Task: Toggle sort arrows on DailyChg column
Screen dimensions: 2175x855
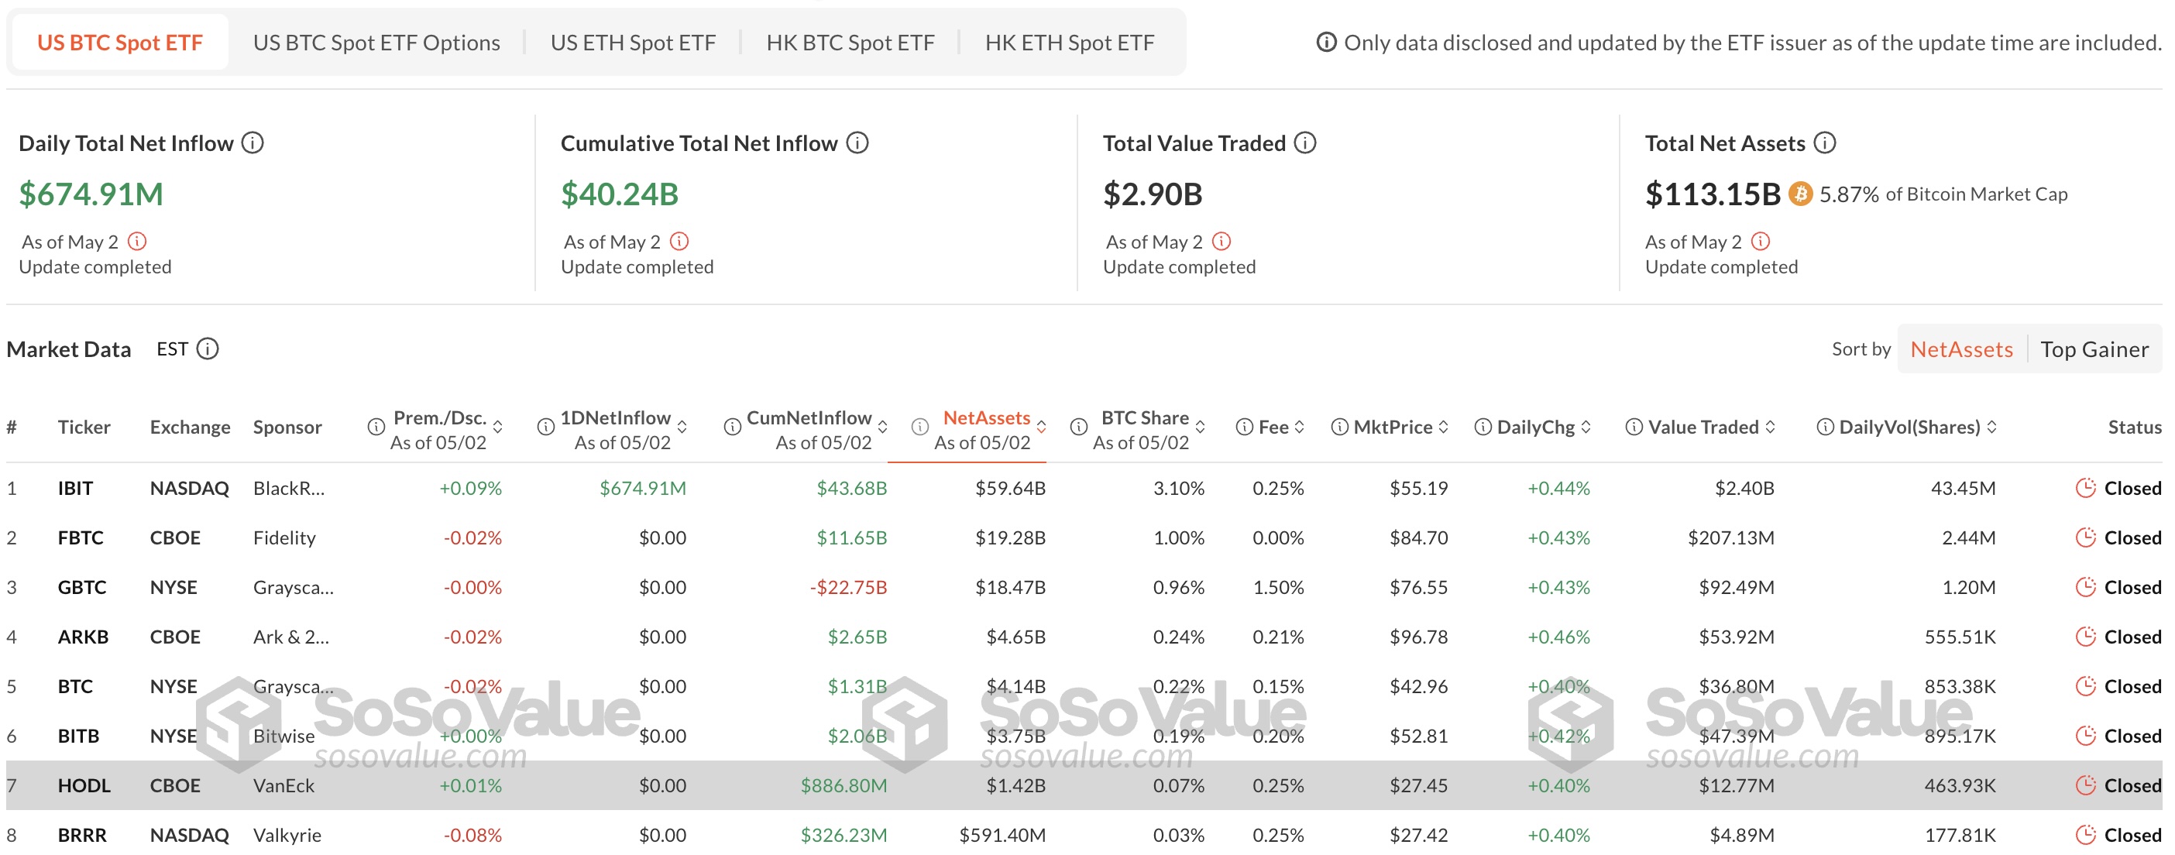Action: pos(1586,427)
